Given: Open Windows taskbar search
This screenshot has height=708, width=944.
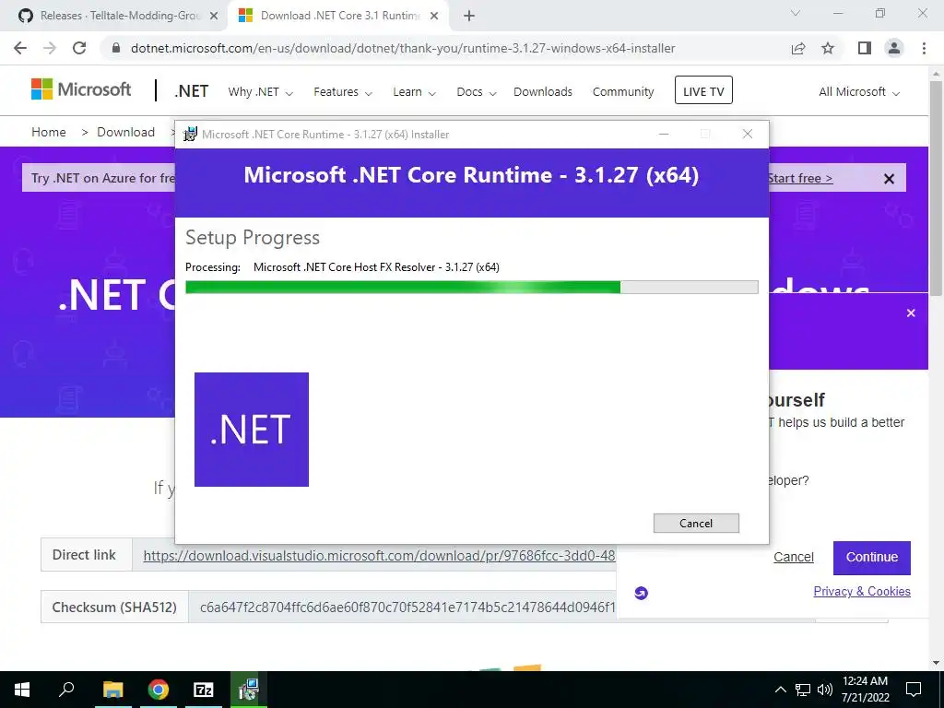Looking at the screenshot, I should [66, 690].
